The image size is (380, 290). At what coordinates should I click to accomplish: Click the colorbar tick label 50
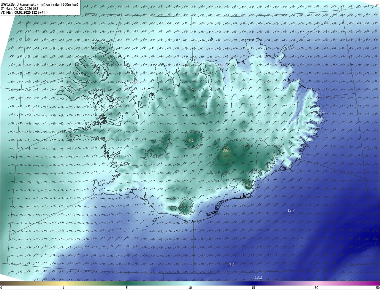click(x=378, y=288)
